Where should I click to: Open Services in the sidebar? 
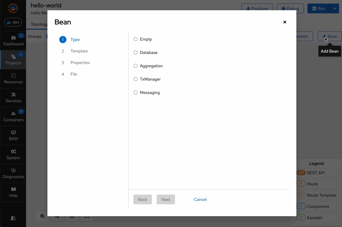coord(13,98)
